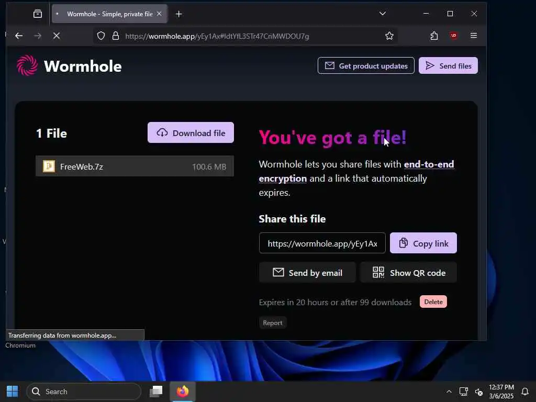The image size is (536, 402).
Task: Click the Download file button
Action: (x=191, y=132)
